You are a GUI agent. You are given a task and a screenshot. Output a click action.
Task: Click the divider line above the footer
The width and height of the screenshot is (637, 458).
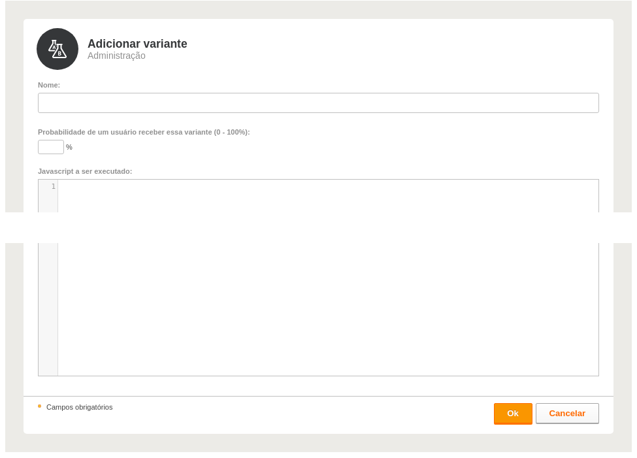point(318,396)
